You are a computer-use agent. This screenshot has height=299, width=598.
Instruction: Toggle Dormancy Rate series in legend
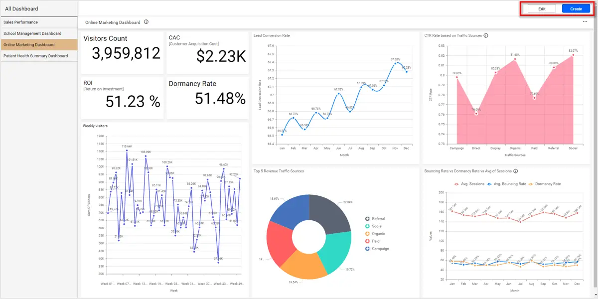[545, 184]
